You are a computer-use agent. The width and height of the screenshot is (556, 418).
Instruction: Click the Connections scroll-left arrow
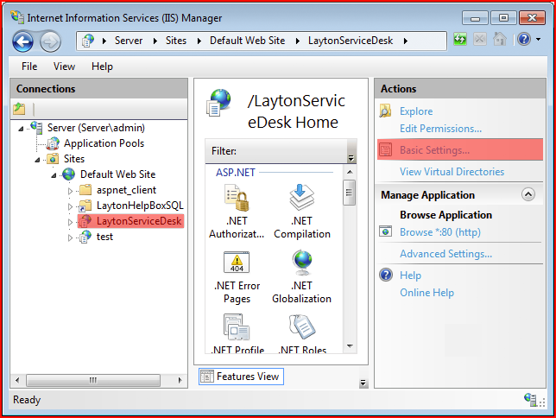click(17, 380)
